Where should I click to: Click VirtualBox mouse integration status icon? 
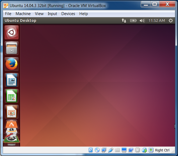pyautogui.click(x=144, y=150)
